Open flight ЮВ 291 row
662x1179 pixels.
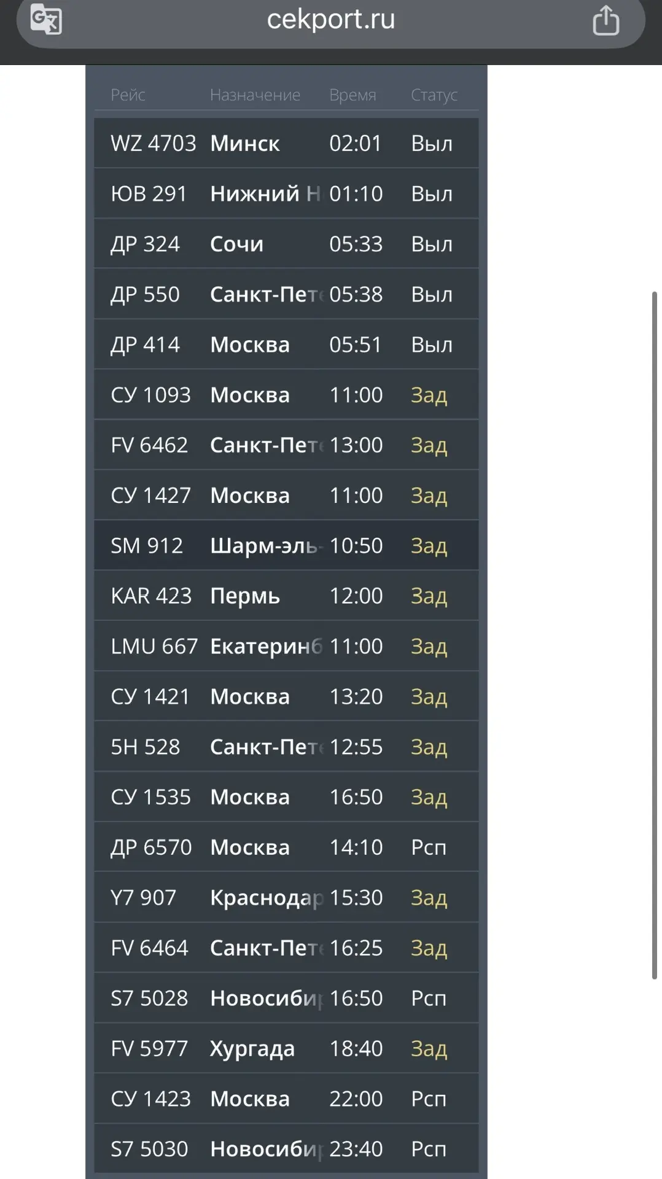(286, 193)
